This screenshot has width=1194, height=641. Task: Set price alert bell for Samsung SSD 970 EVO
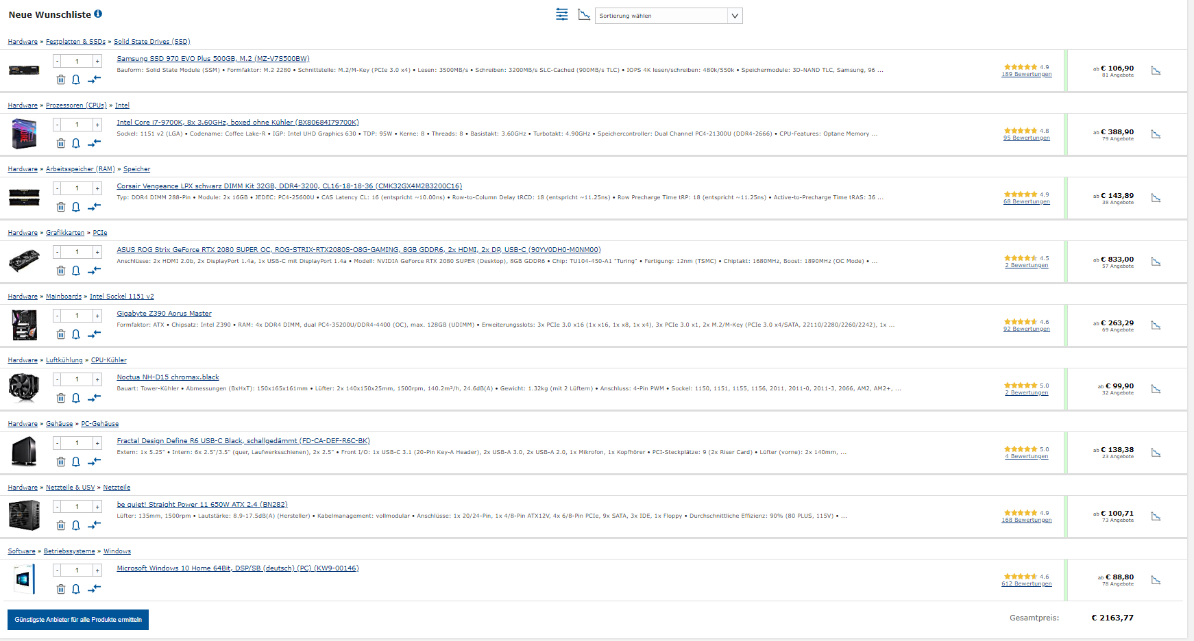coord(76,79)
